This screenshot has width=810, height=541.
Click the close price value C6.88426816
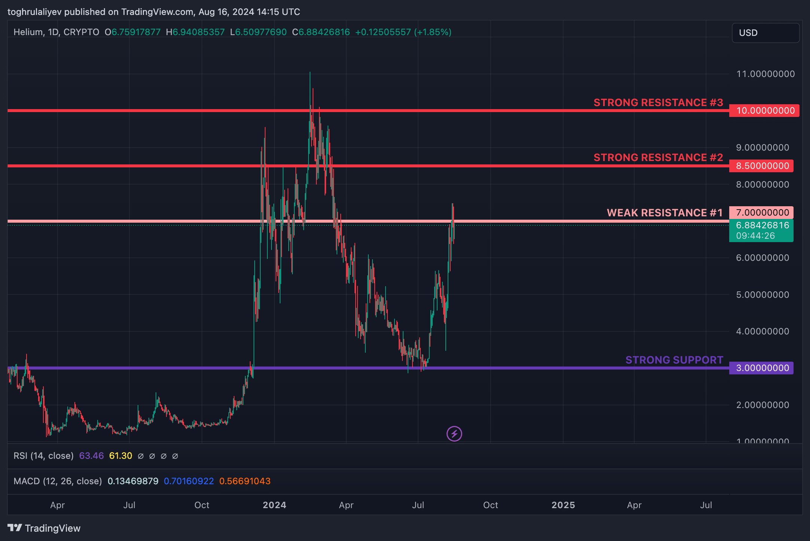pos(321,32)
